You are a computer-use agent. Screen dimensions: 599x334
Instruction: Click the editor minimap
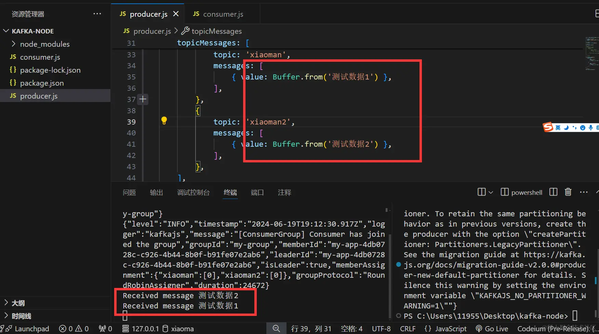click(592, 54)
